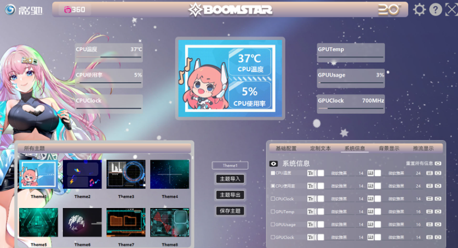This screenshot has width=458, height=248.
Task: Enable the GPUClock checkbox
Action: (x=273, y=237)
